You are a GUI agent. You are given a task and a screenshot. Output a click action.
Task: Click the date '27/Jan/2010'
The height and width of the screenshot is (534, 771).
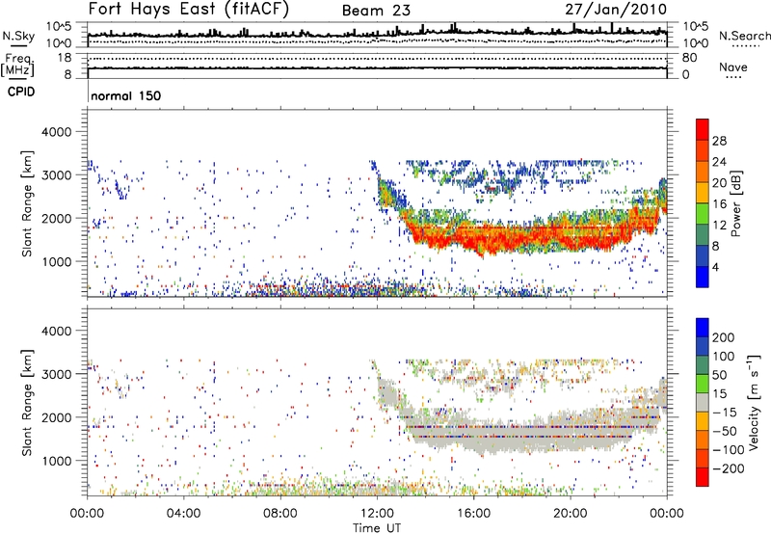tap(616, 10)
